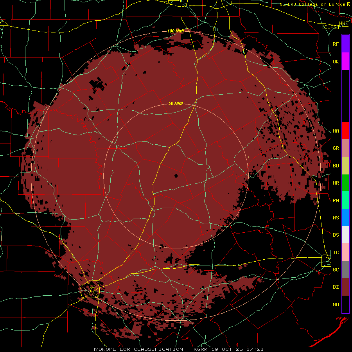Pick the RA light-green legend swatch
The width and height of the screenshot is (352, 352).
tap(345, 200)
